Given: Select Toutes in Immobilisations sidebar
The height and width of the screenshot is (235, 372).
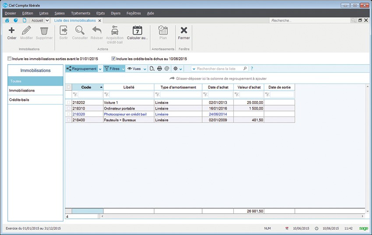Looking at the screenshot, I should [35, 81].
